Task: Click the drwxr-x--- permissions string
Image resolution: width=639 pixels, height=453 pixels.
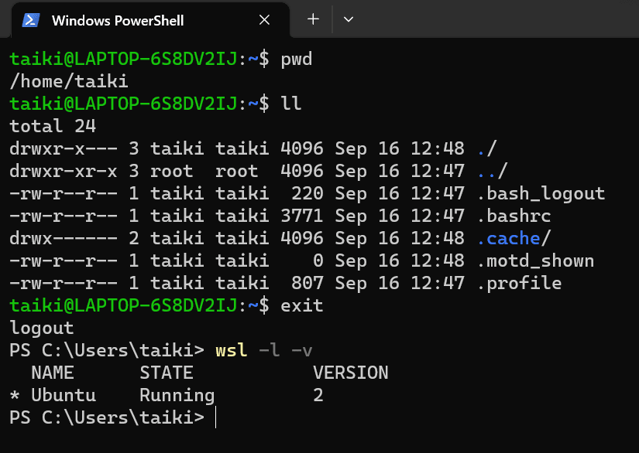Action: click(x=64, y=148)
